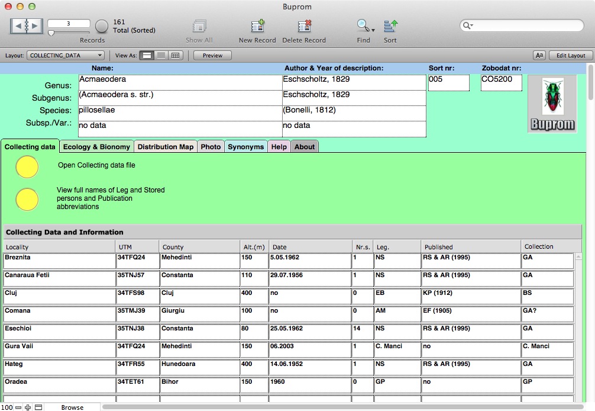Switch to the Ecology & Bionomy tab

[x=96, y=147]
